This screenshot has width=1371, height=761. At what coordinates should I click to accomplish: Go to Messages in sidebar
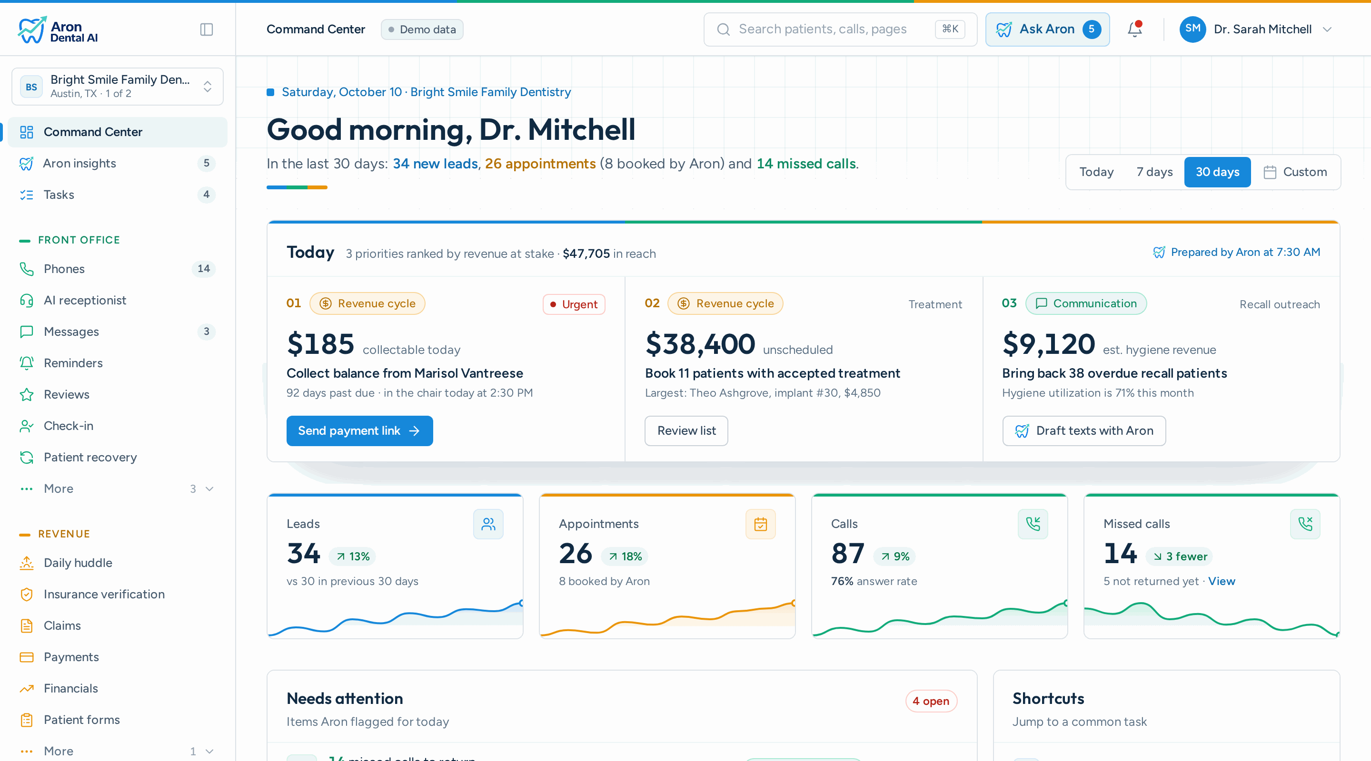click(x=117, y=332)
